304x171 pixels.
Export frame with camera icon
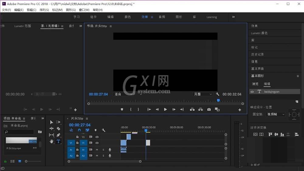tap(209, 110)
